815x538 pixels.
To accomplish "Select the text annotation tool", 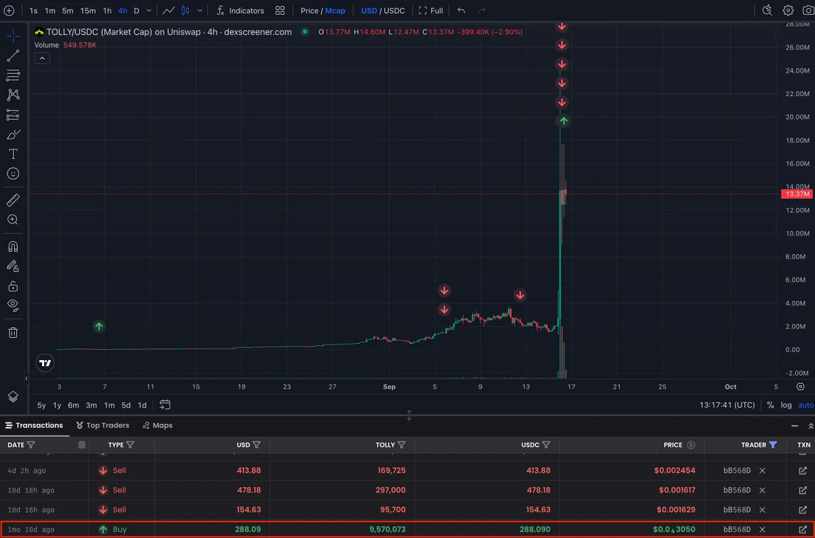I will (x=13, y=154).
